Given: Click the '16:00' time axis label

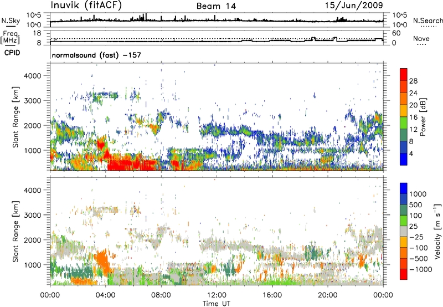Looking at the screenshot, I should pyautogui.click(x=272, y=295).
